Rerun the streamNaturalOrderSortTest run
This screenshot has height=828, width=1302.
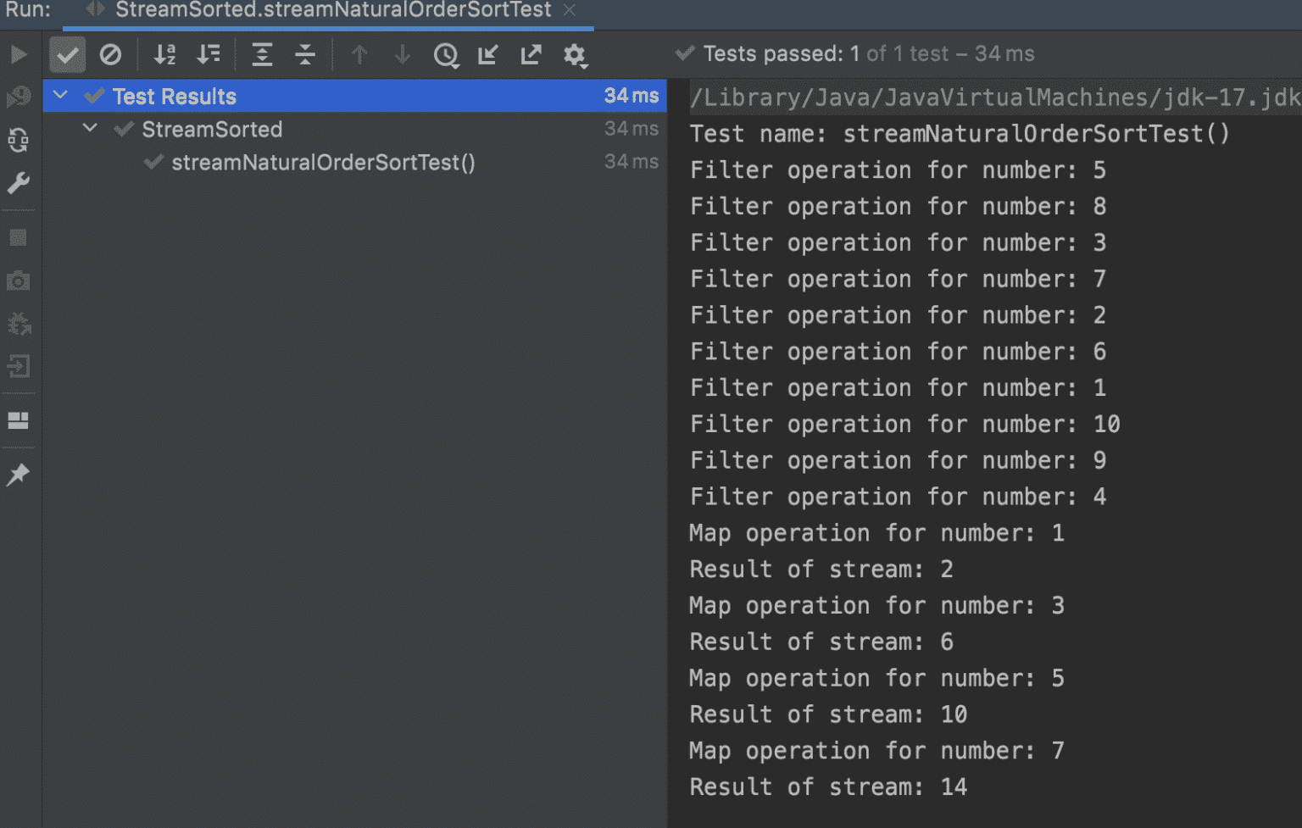17,53
